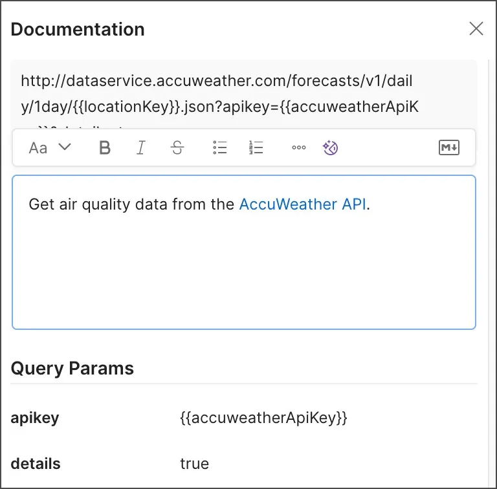Click the Documentation title
This screenshot has height=489, width=497.
pos(78,29)
